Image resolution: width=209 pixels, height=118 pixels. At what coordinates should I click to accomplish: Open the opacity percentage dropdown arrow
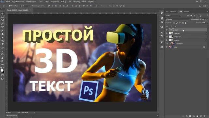click(207, 19)
